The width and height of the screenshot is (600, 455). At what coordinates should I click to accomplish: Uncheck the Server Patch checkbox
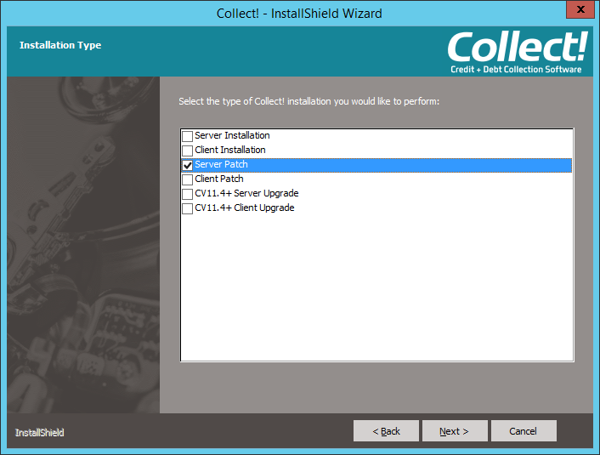tap(187, 165)
